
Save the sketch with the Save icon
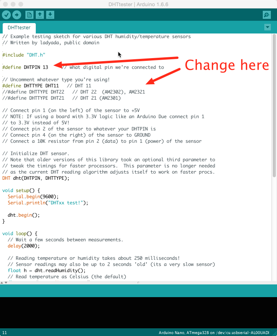(50, 15)
